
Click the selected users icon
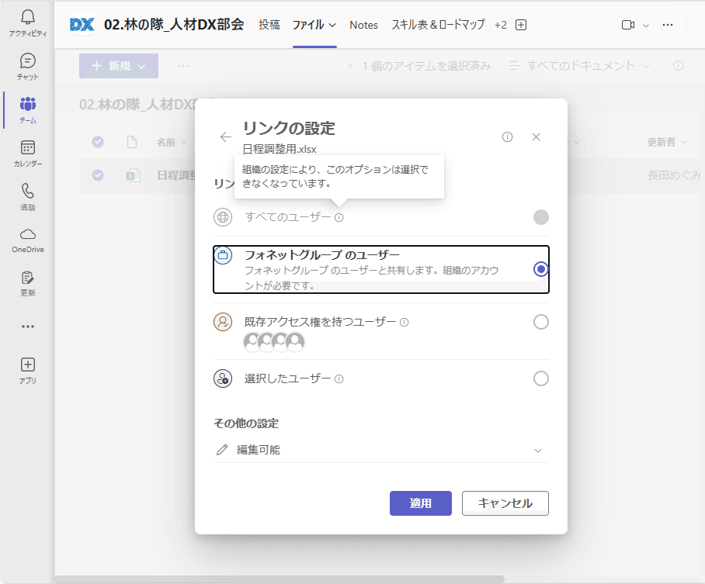(x=223, y=378)
